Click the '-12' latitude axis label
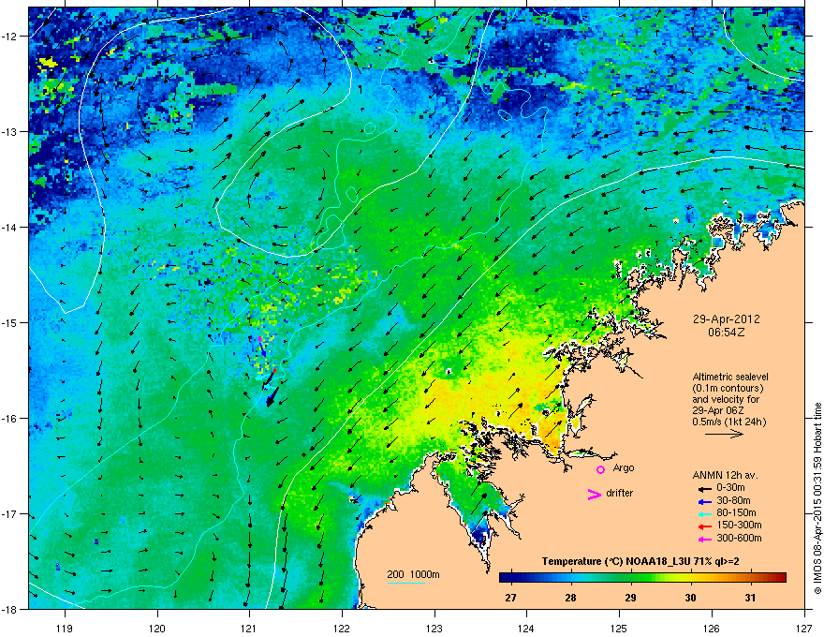The image size is (824, 637). coord(10,36)
